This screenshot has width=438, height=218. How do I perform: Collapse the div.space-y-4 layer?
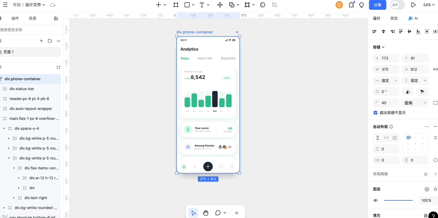4,129
